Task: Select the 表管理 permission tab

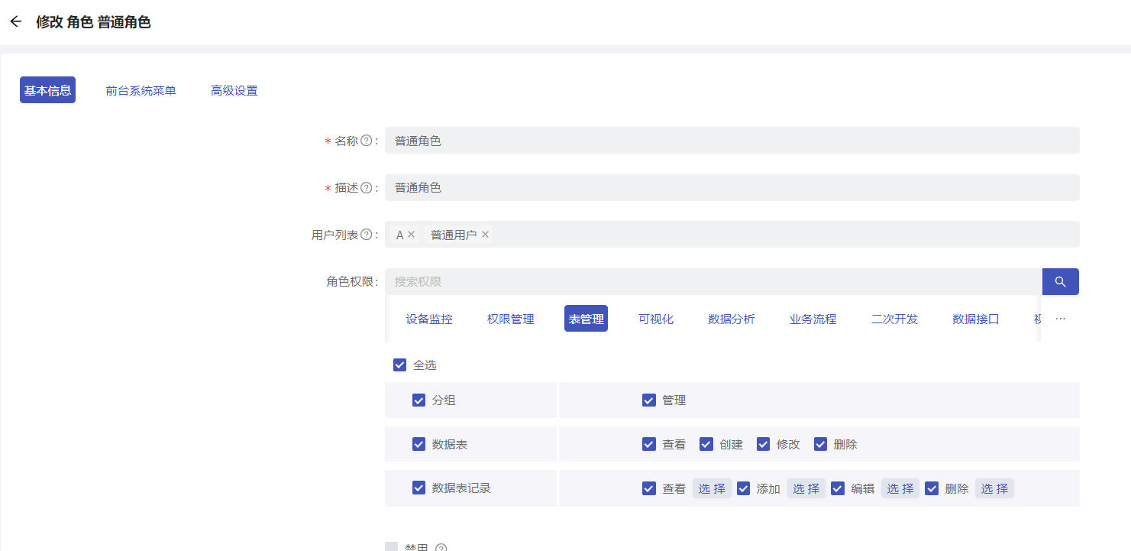Action: tap(586, 319)
